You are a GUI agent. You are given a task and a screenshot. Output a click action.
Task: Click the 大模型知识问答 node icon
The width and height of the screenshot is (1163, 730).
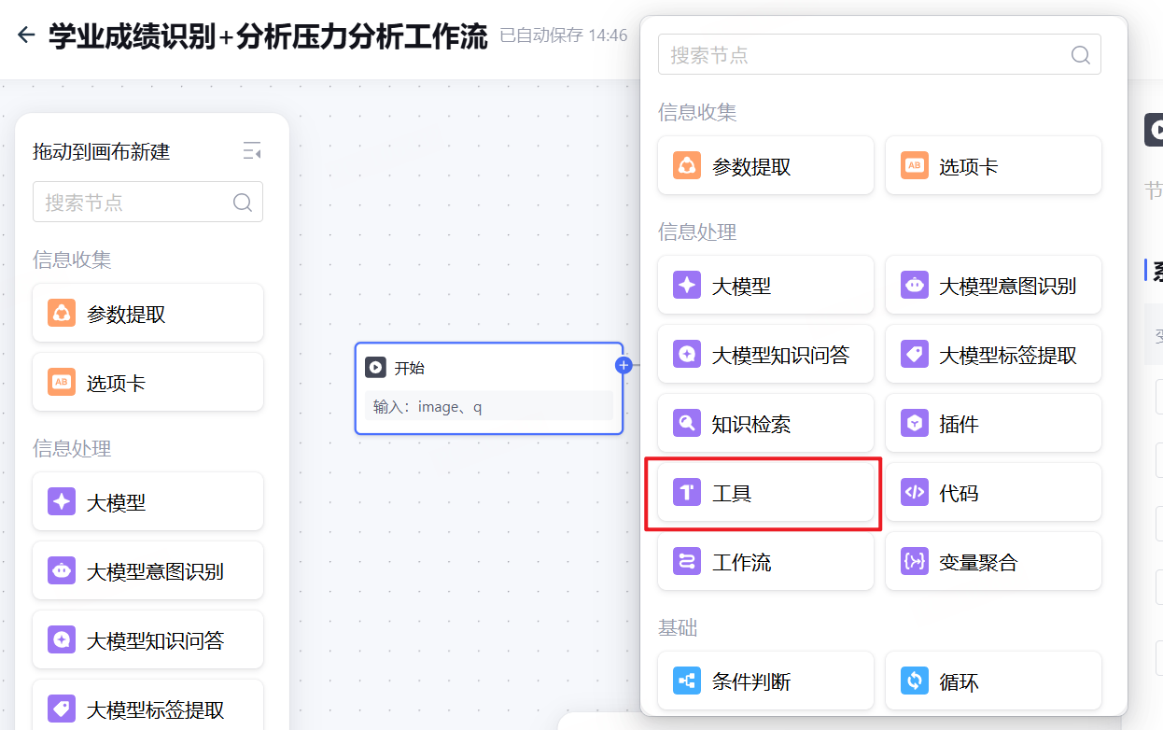pyautogui.click(x=686, y=354)
